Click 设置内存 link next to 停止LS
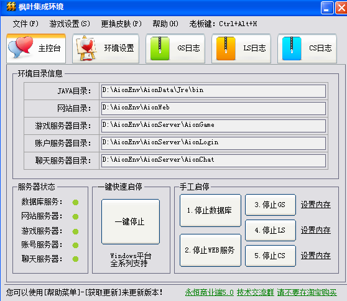Viewport: 347px width, 301px height. pyautogui.click(x=315, y=230)
